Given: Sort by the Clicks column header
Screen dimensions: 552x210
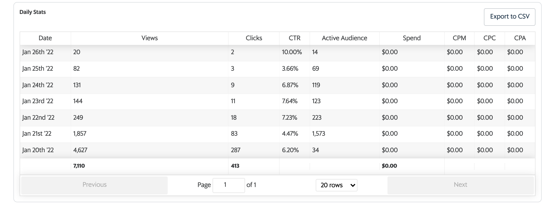Looking at the screenshot, I should click(x=254, y=38).
